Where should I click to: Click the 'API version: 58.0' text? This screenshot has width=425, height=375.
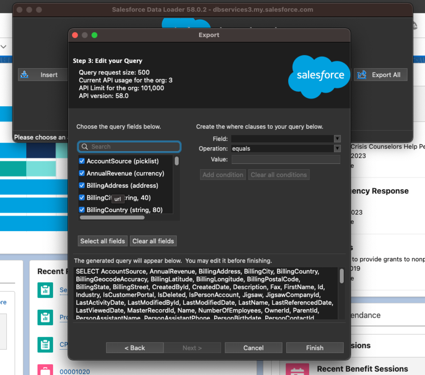pos(104,96)
